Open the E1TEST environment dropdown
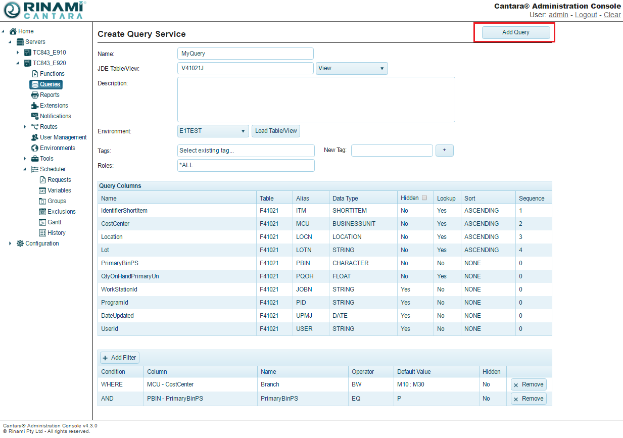Image resolution: width=623 pixels, height=438 pixels. coord(213,131)
